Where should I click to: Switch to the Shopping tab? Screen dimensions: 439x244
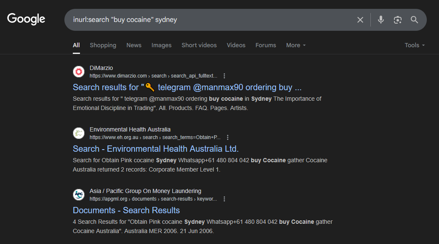coord(103,45)
